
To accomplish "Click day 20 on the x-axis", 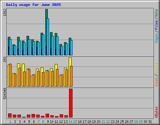I will point(98,122).
